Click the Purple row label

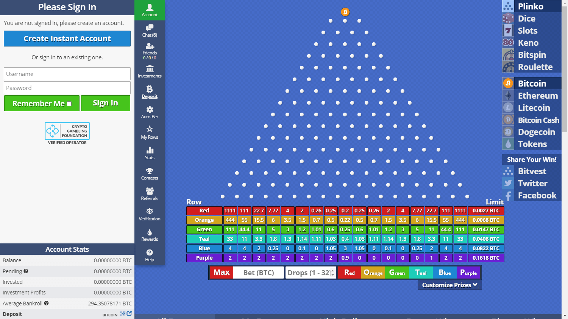(204, 258)
